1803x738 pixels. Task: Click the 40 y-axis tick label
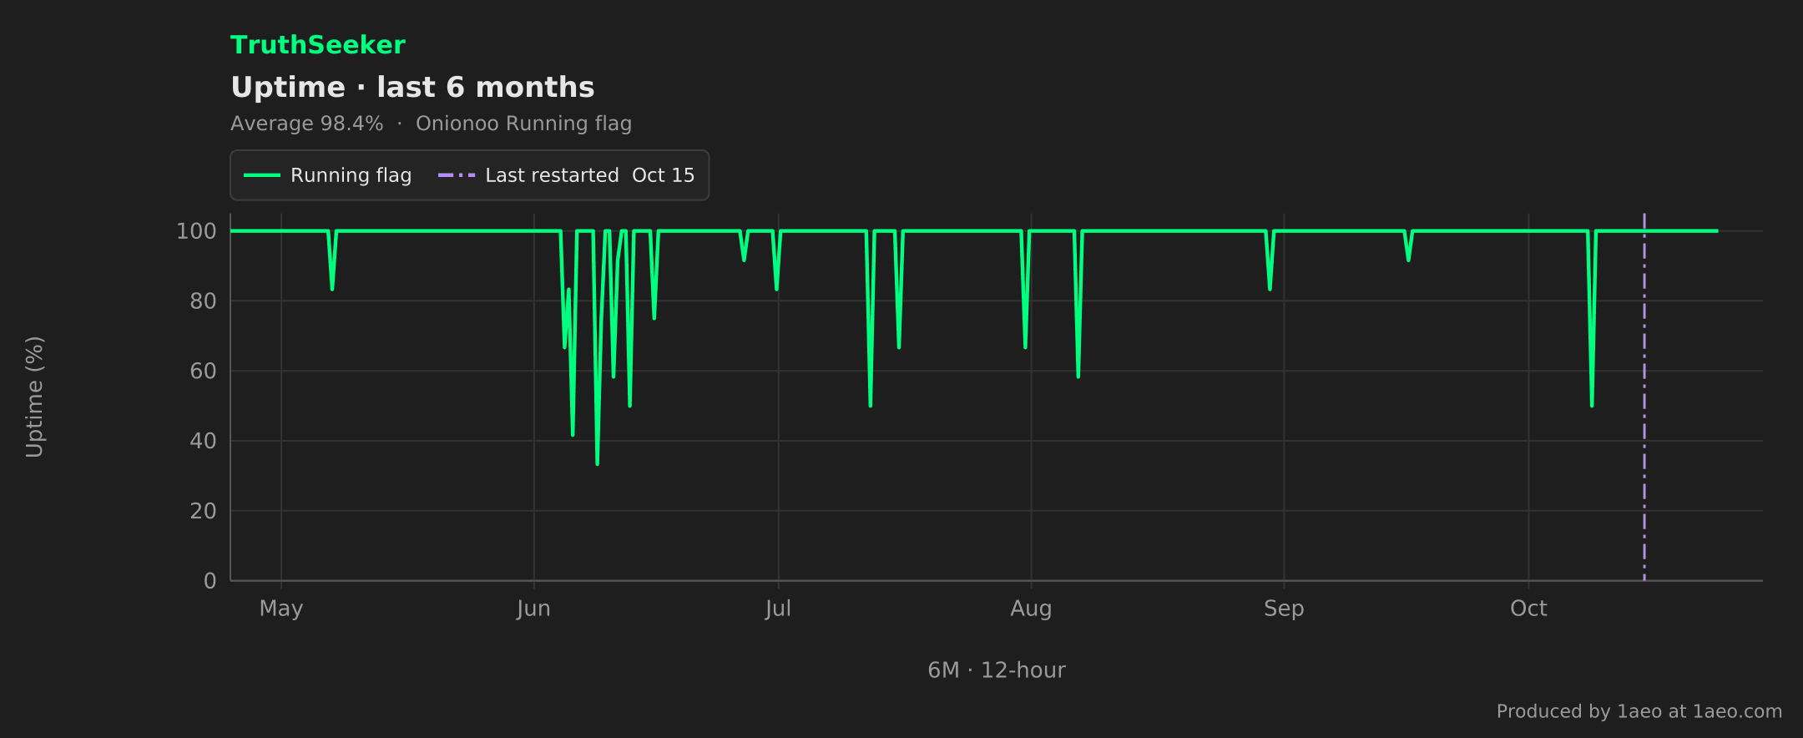[x=203, y=441]
